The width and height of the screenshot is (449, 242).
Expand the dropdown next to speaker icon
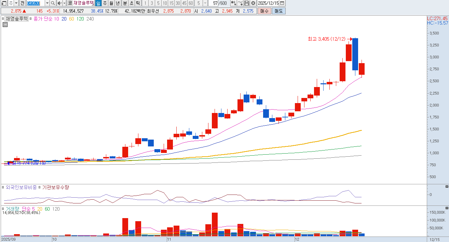point(64,3)
